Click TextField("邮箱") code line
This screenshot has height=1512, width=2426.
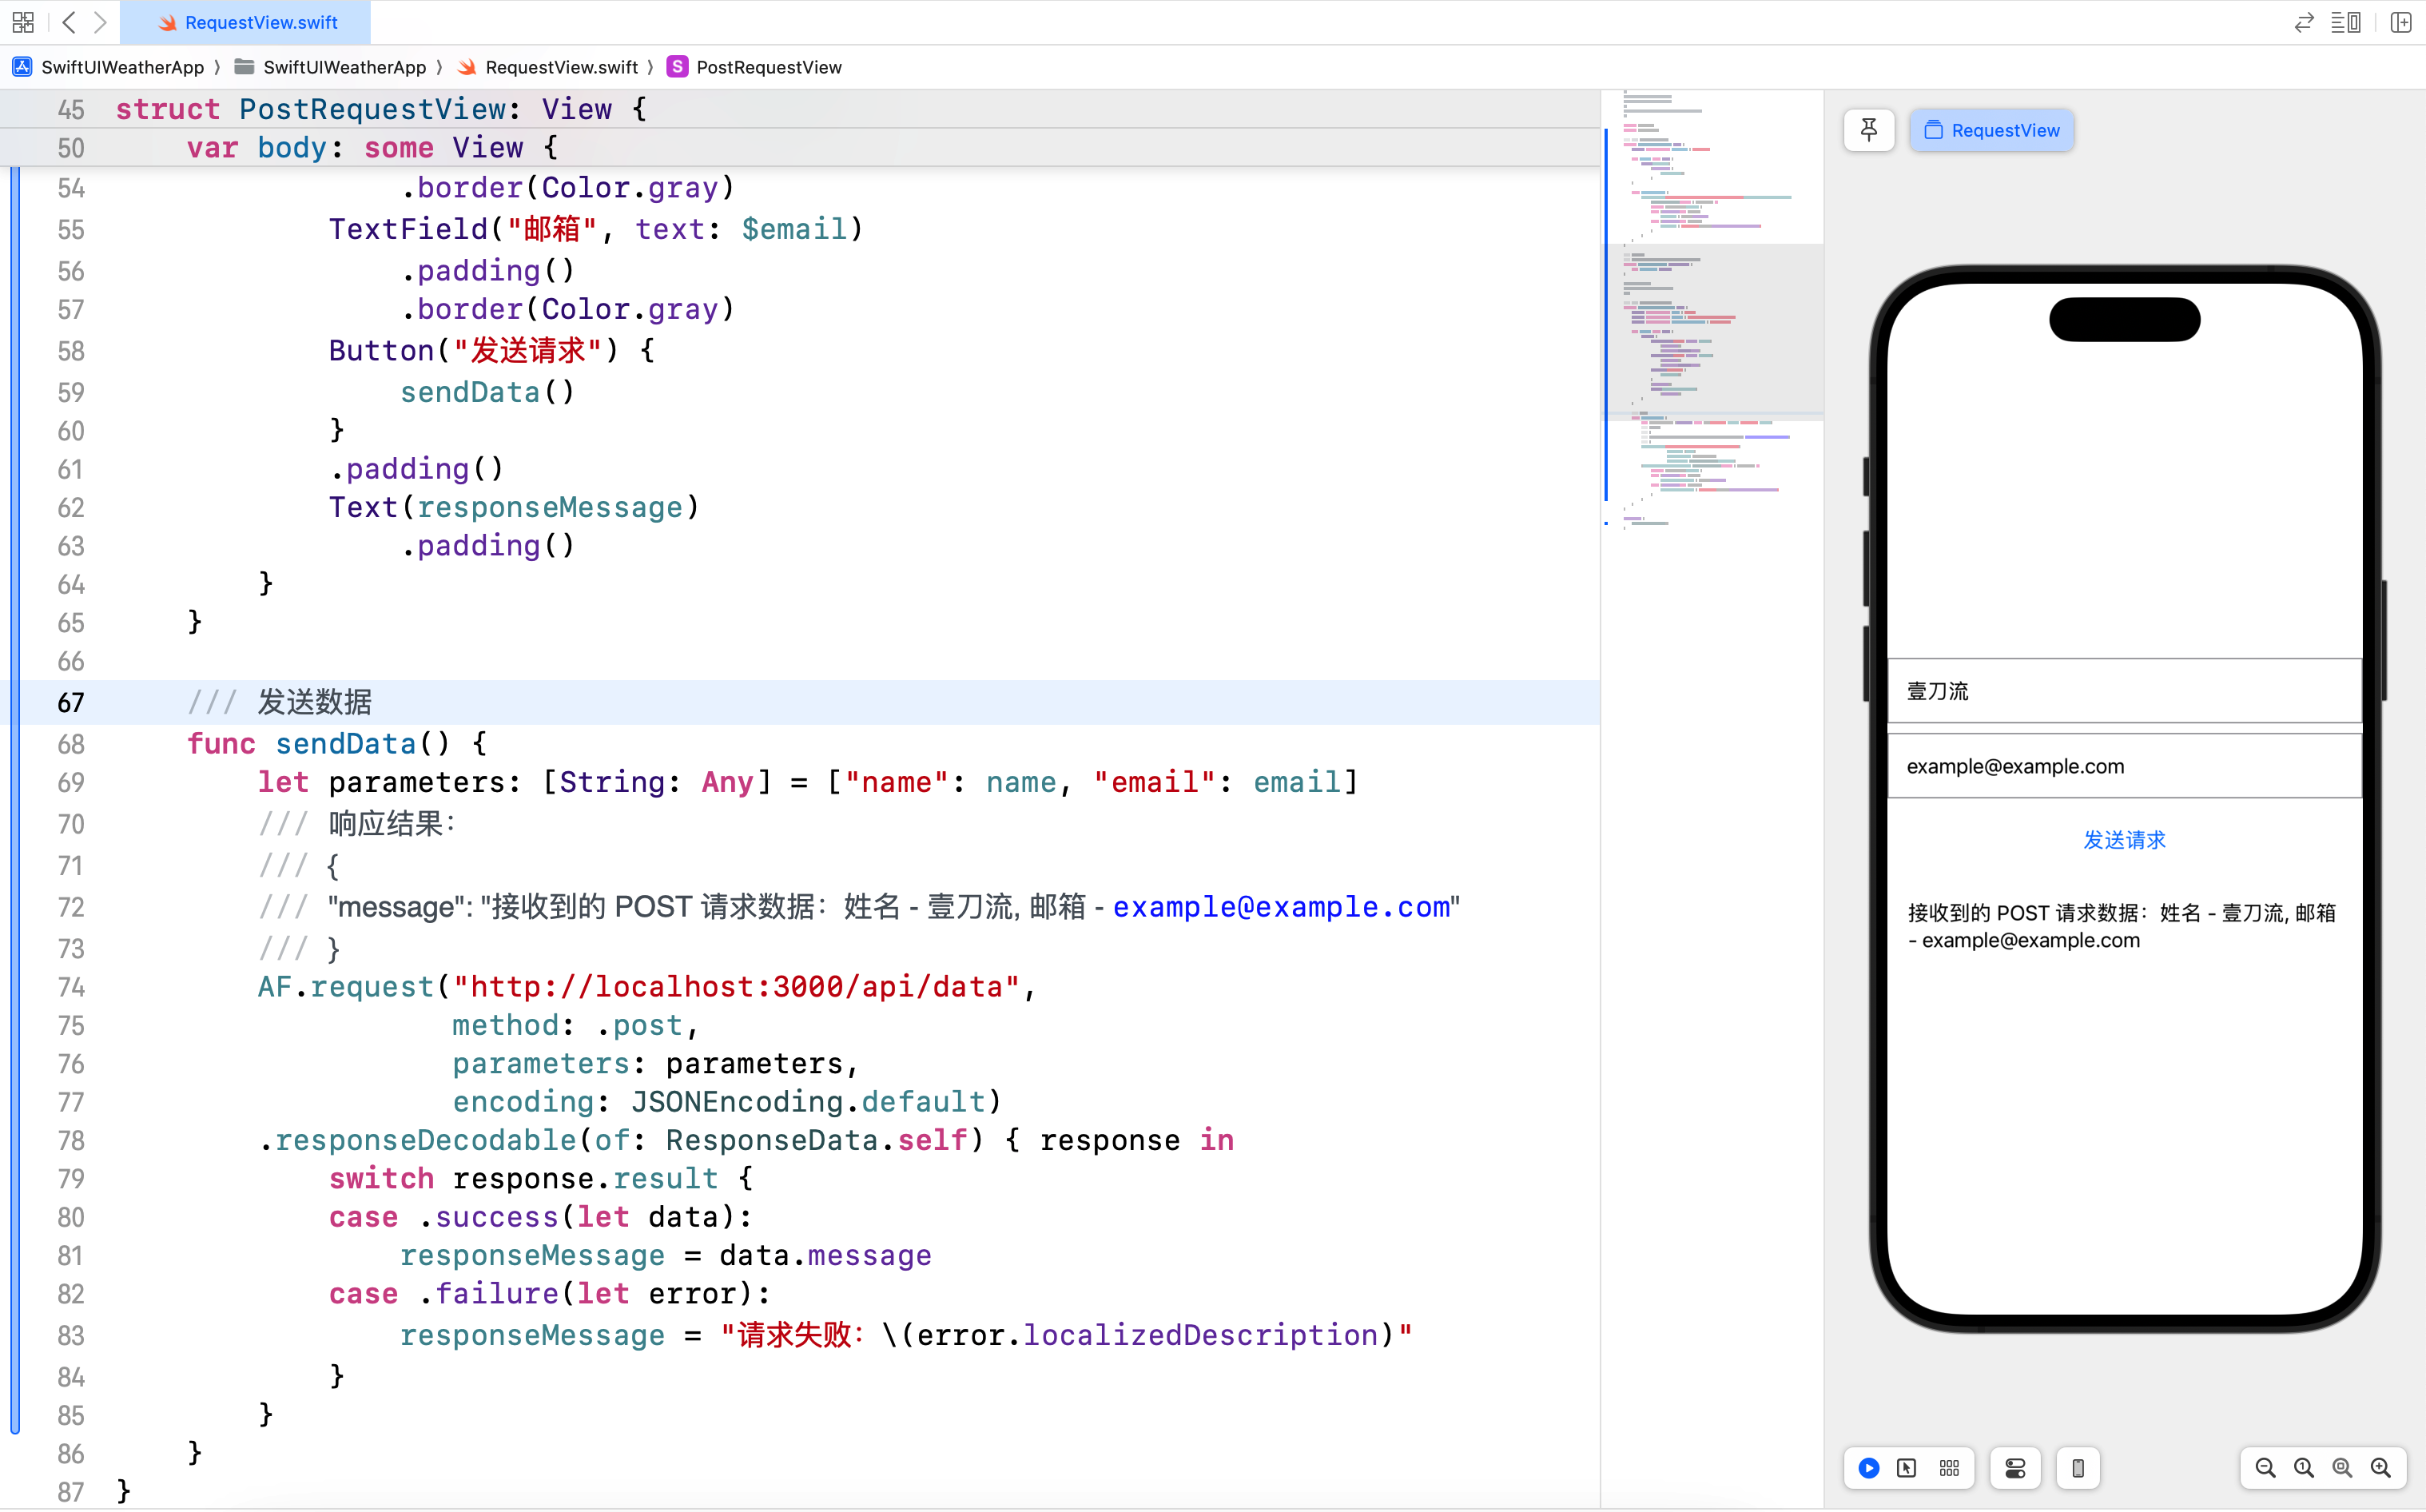point(596,229)
